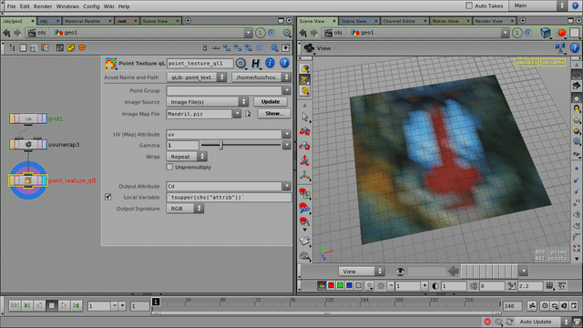The image size is (583, 328).
Task: Open the Main take dropdown
Action: (x=538, y=5)
